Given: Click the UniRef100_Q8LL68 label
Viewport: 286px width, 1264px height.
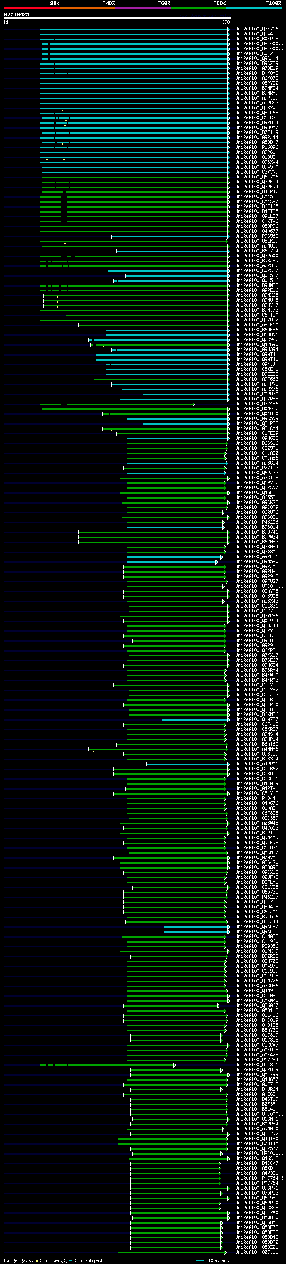Looking at the screenshot, I should 256,113.
